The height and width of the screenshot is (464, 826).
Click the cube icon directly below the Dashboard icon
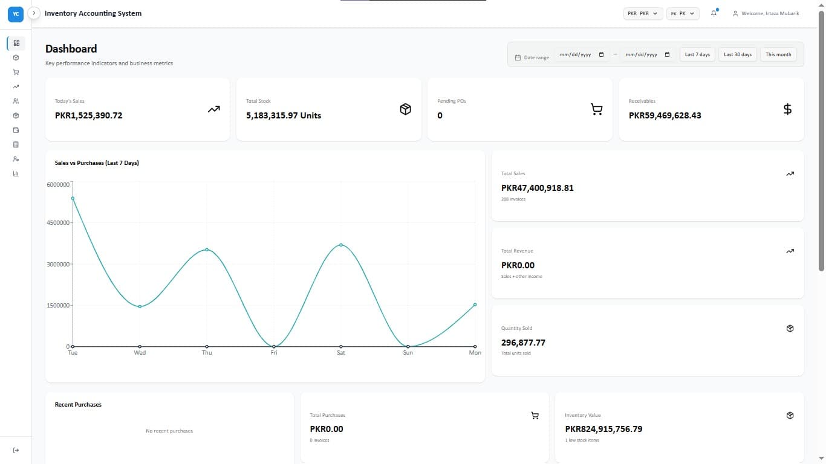tap(16, 57)
